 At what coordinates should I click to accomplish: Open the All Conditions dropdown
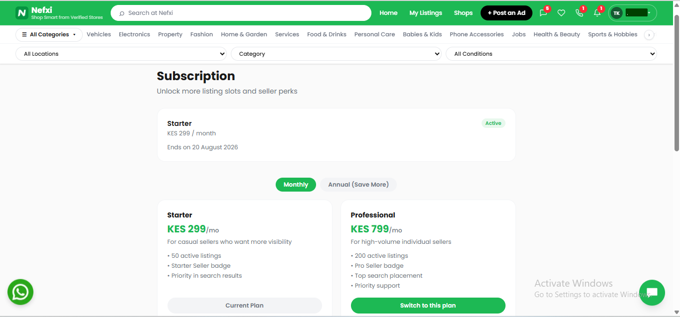pyautogui.click(x=551, y=54)
